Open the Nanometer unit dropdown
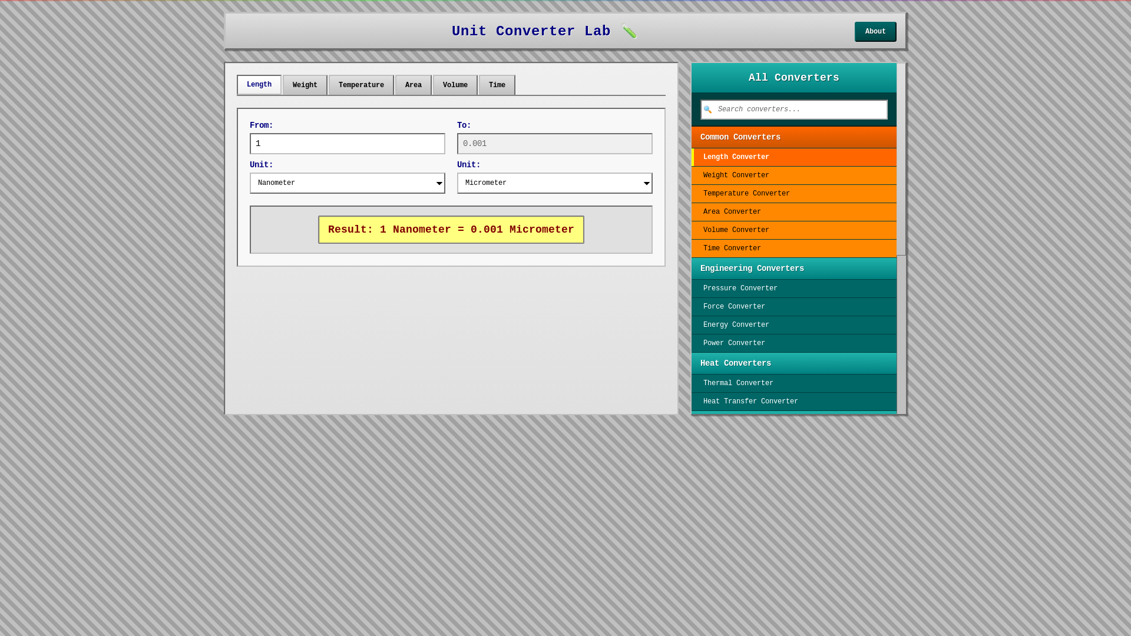The height and width of the screenshot is (636, 1131). (x=348, y=183)
